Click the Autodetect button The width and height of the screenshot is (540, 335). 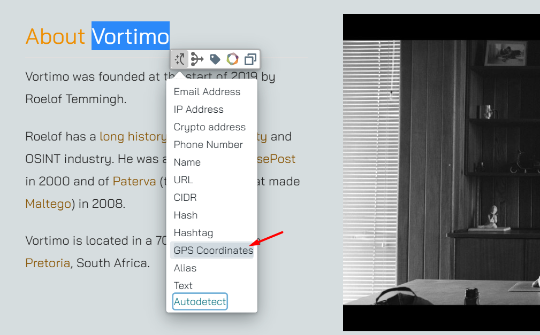[x=200, y=302]
